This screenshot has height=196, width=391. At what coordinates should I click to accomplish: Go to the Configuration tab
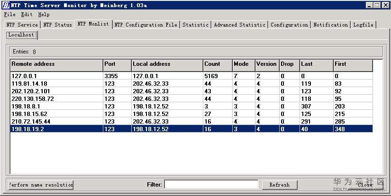(x=289, y=25)
